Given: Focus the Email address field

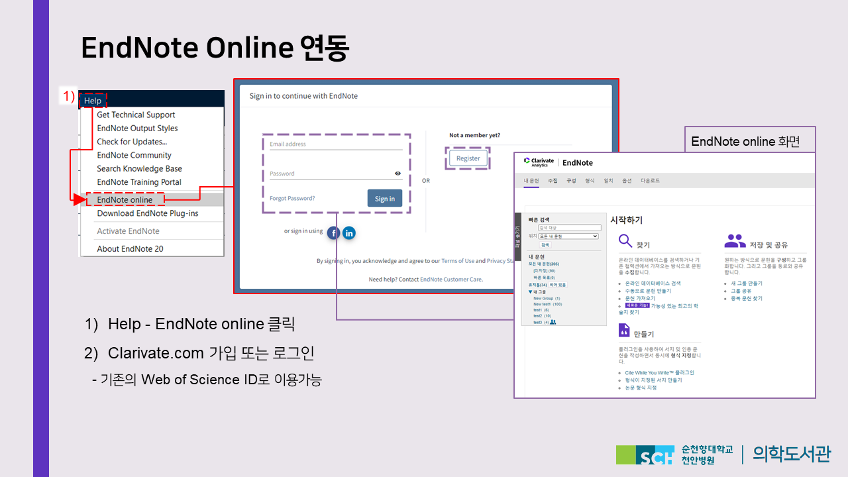Looking at the screenshot, I should [336, 144].
